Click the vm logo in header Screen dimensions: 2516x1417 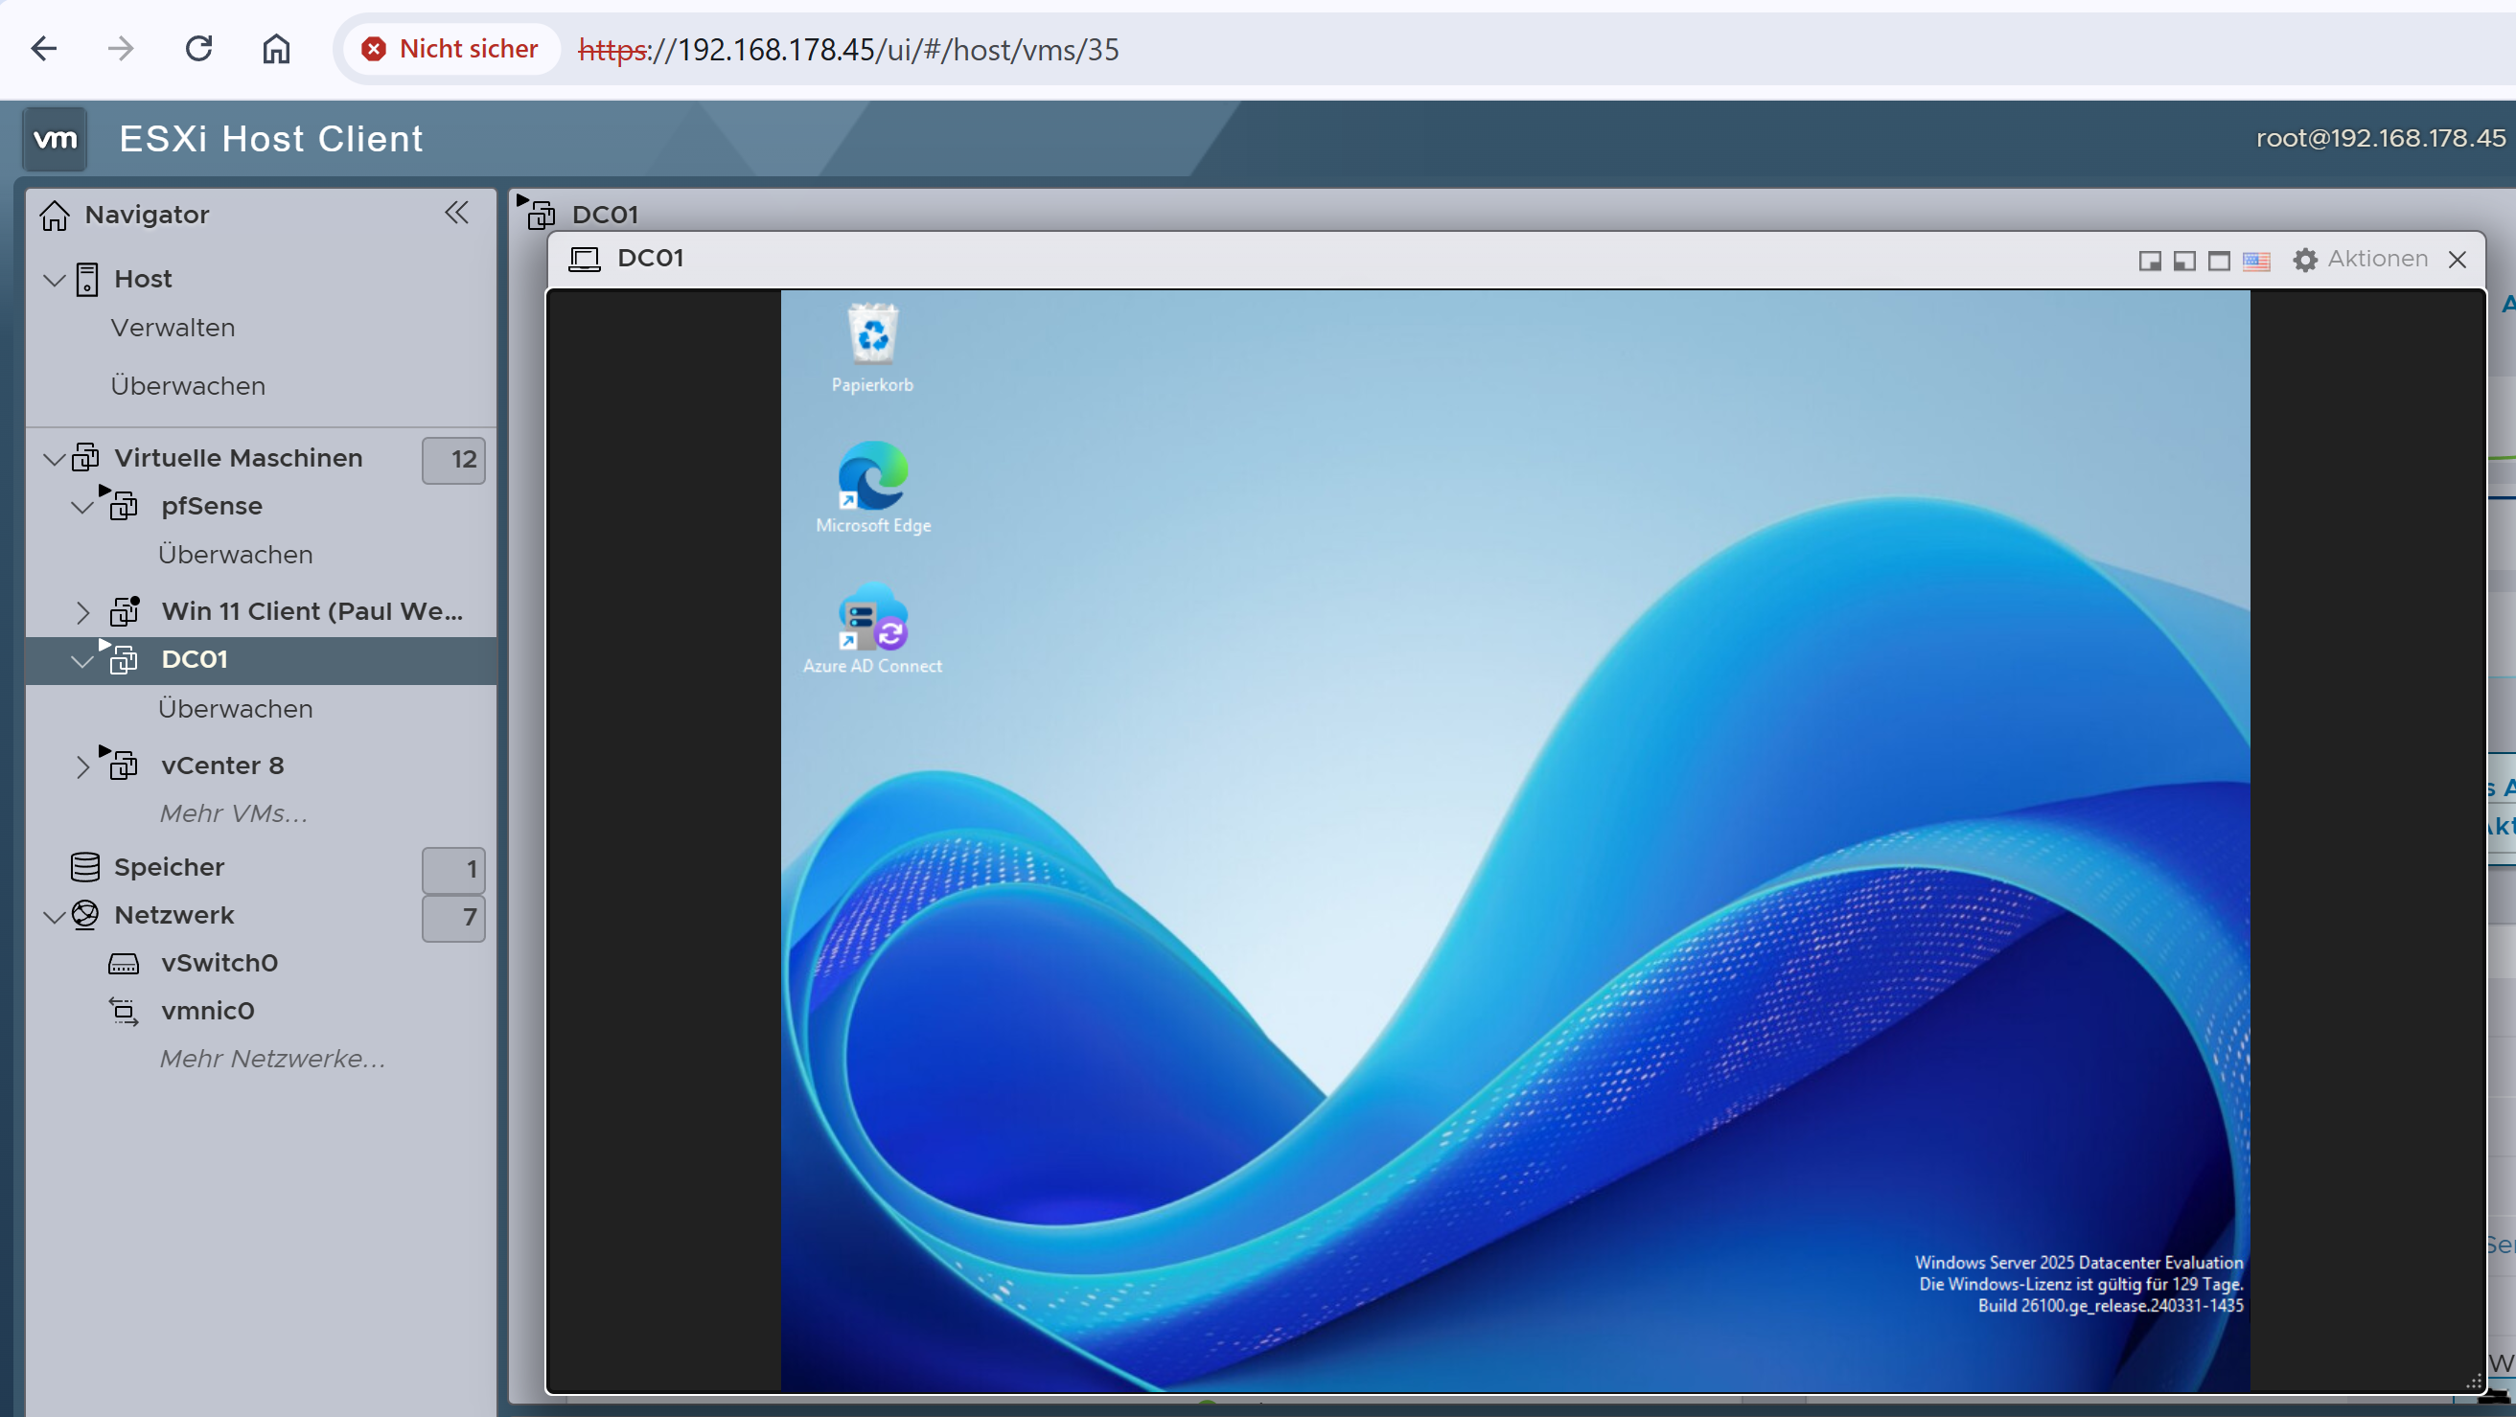[55, 139]
